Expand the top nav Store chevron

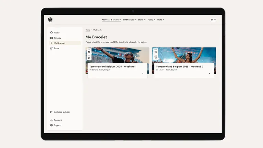point(145,20)
